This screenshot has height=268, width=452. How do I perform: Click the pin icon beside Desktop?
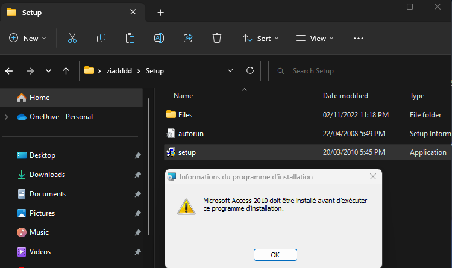[x=138, y=155]
